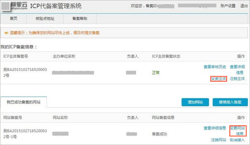Open the 备案帮助 tab
Screen dimensions: 250x145
coord(80,18)
